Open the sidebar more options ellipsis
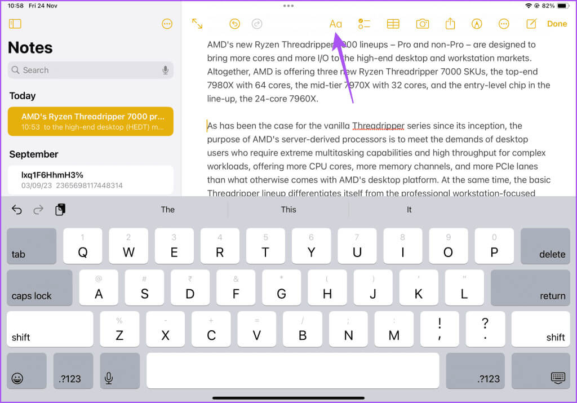This screenshot has height=403, width=577. point(167,24)
